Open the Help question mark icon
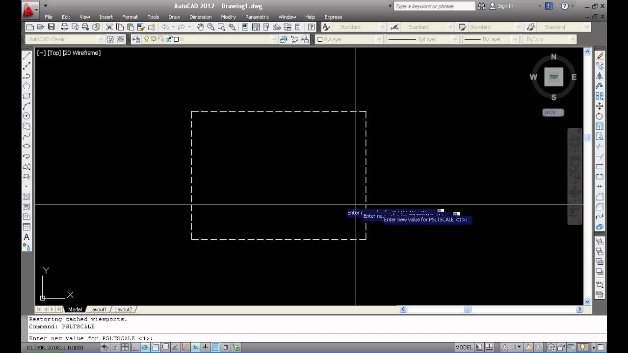 (311, 27)
